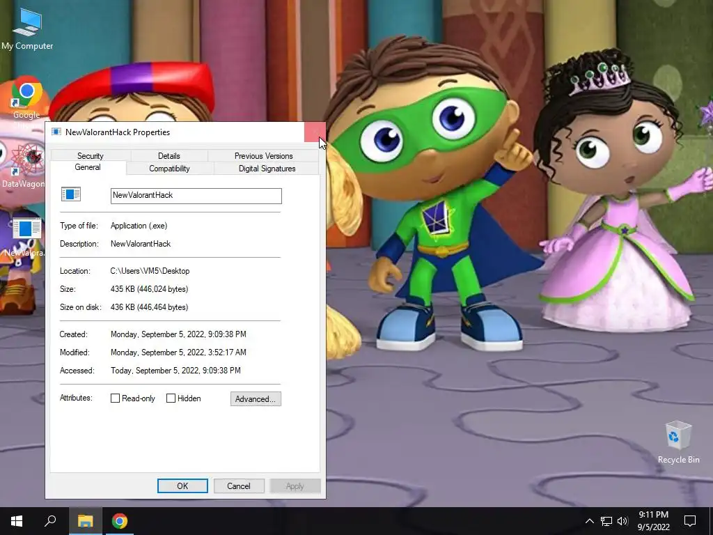This screenshot has height=535, width=713.
Task: Click the Created date 9:09:38 PM
Action: click(178, 334)
